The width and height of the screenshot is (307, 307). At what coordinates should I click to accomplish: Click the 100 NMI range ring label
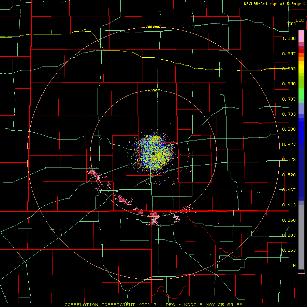(x=153, y=27)
